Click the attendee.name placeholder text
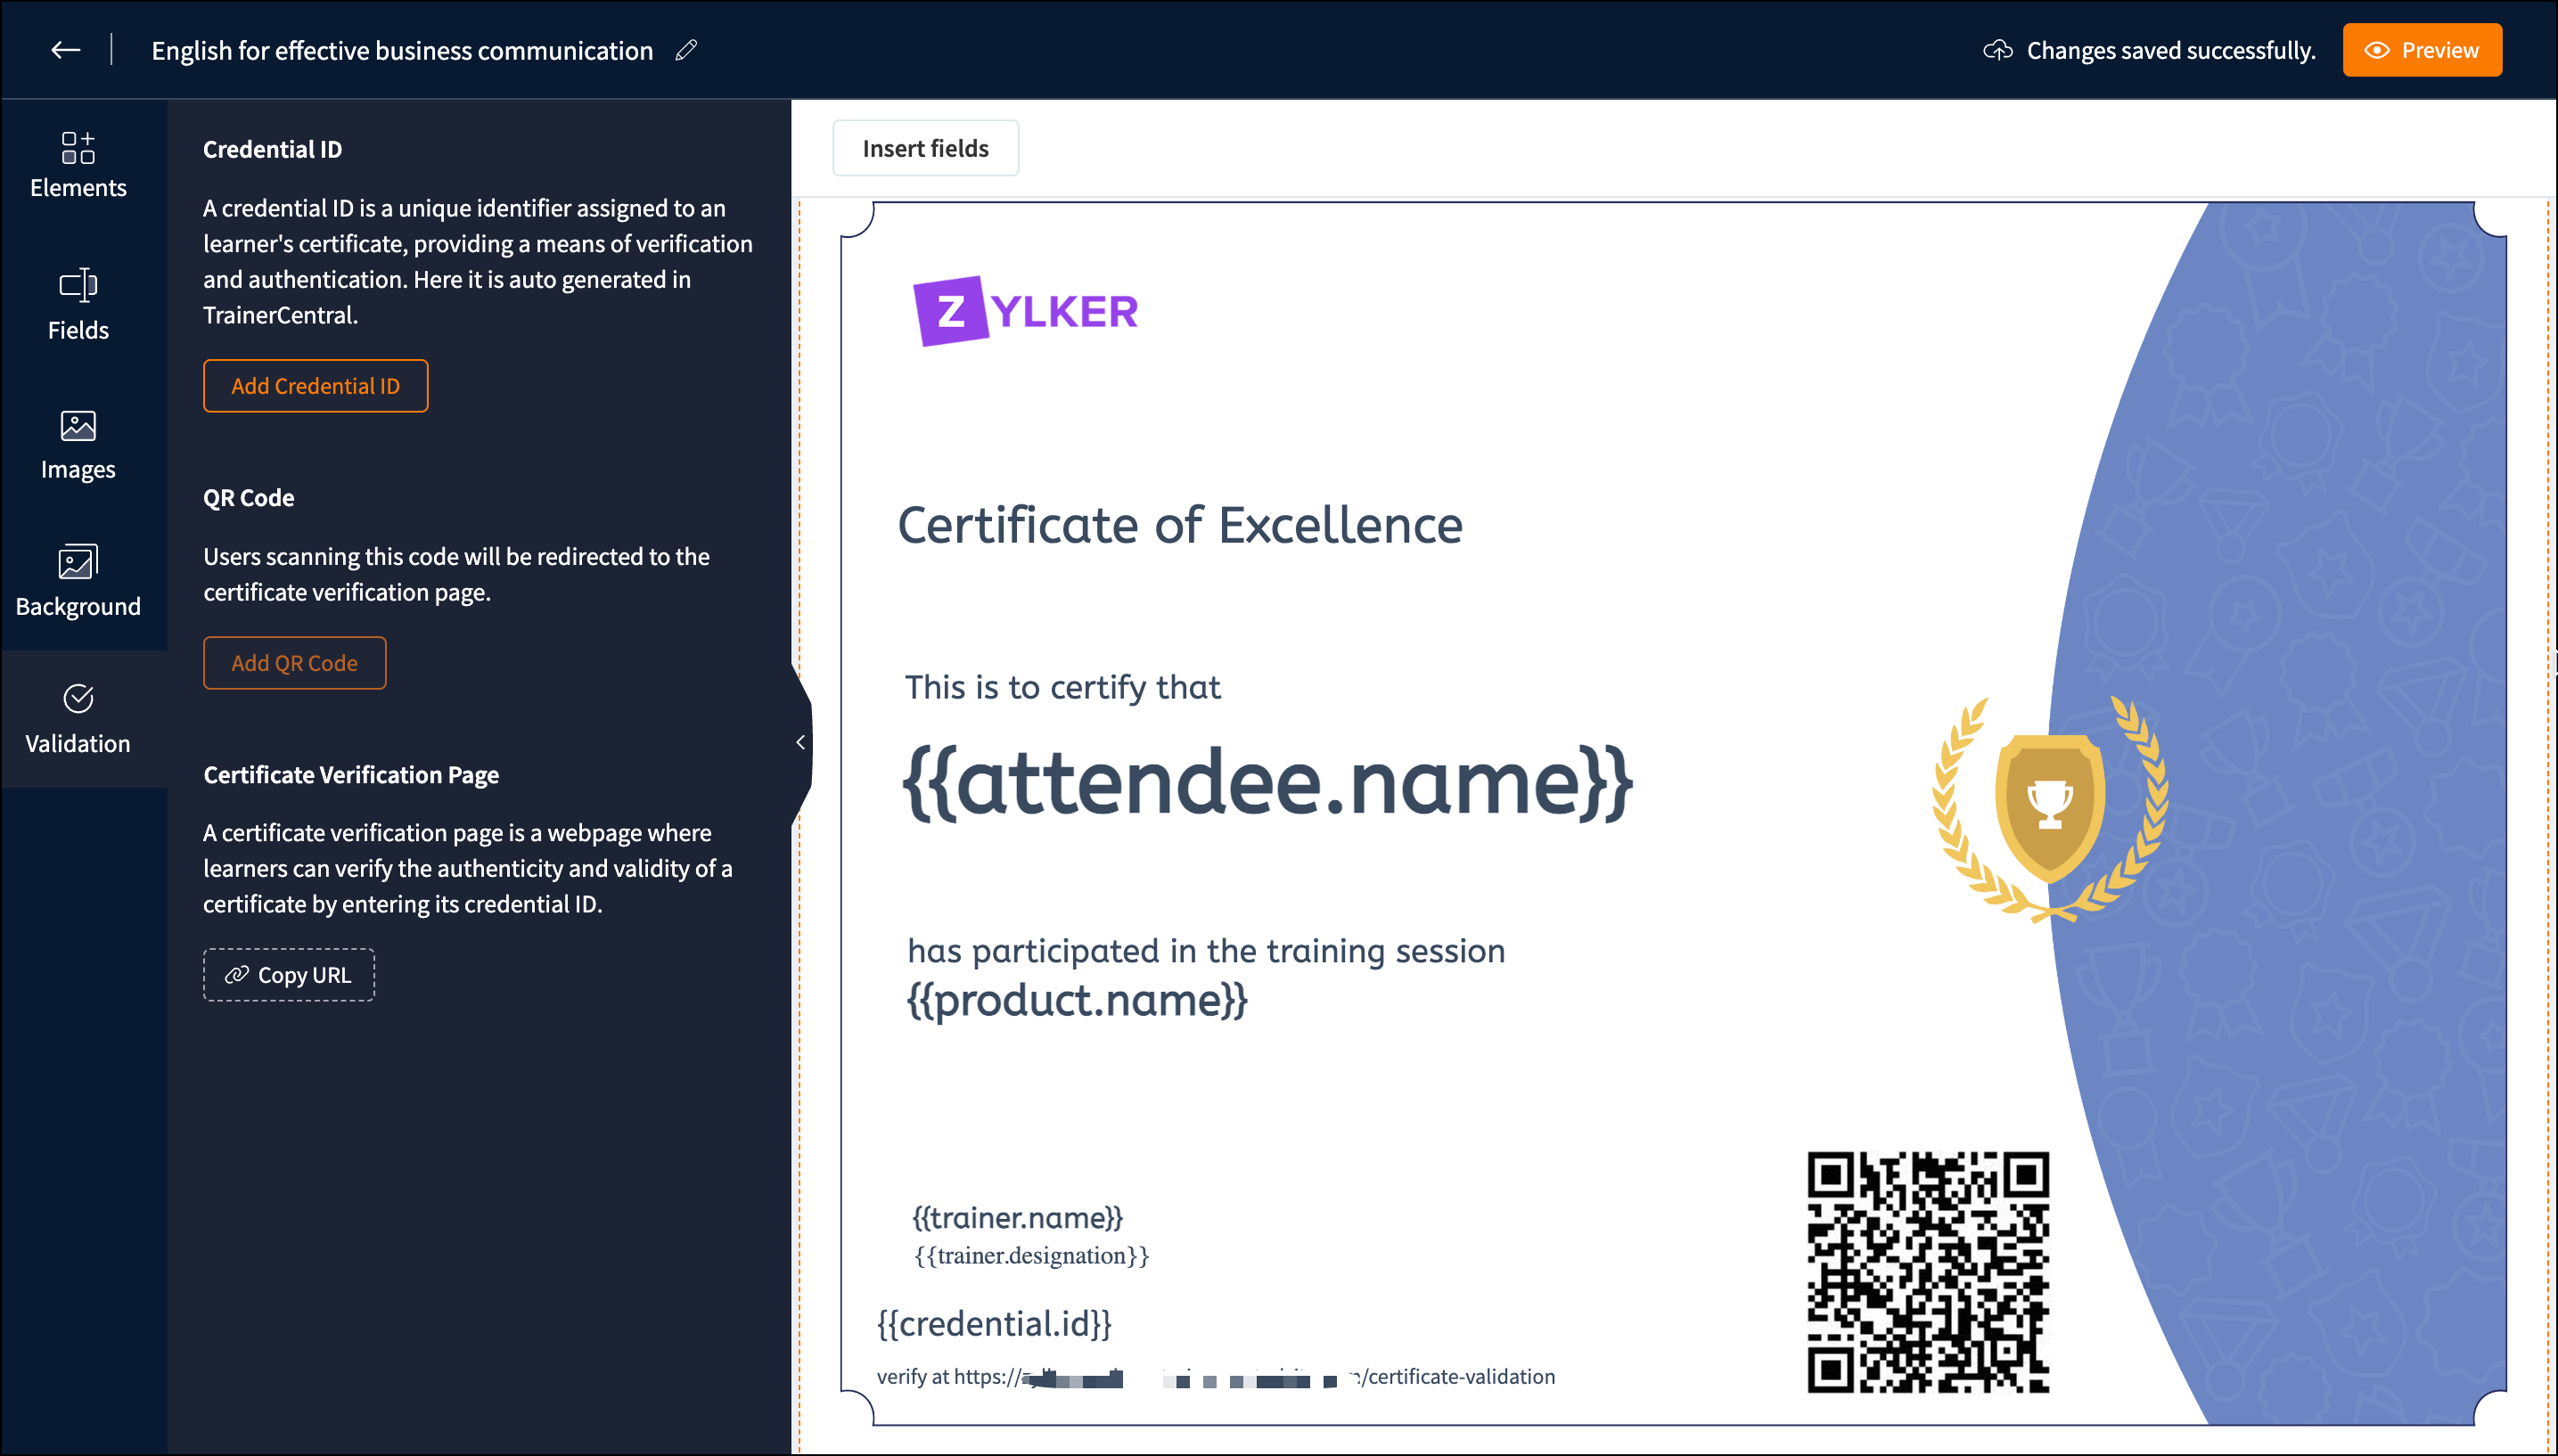This screenshot has width=2558, height=1456. (1267, 783)
